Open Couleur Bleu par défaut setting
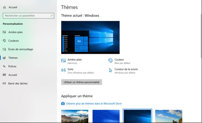This screenshot has height=123, width=202. (x=119, y=61)
